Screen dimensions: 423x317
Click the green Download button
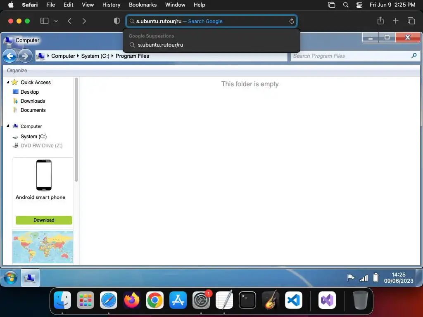[x=44, y=220]
